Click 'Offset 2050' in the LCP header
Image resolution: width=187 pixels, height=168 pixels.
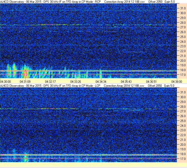click(155, 86)
